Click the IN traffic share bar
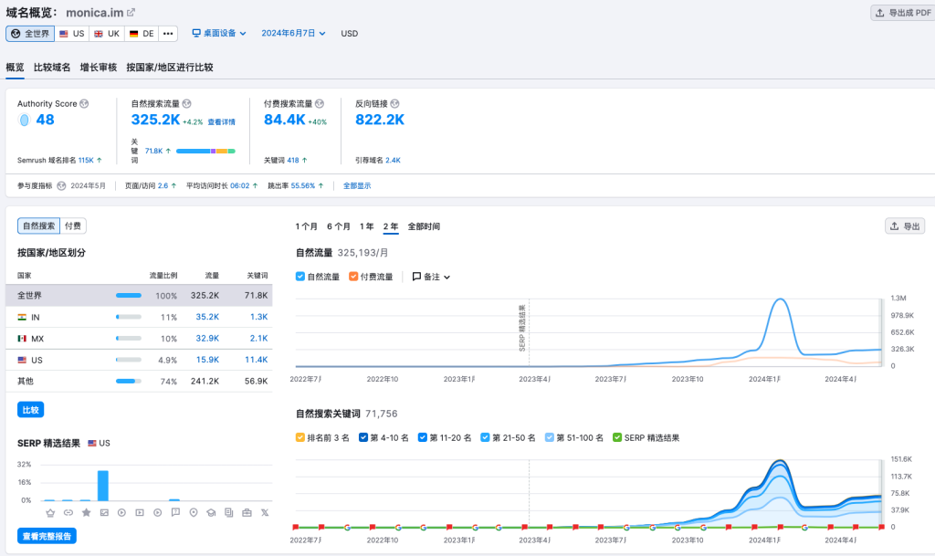 coord(128,317)
